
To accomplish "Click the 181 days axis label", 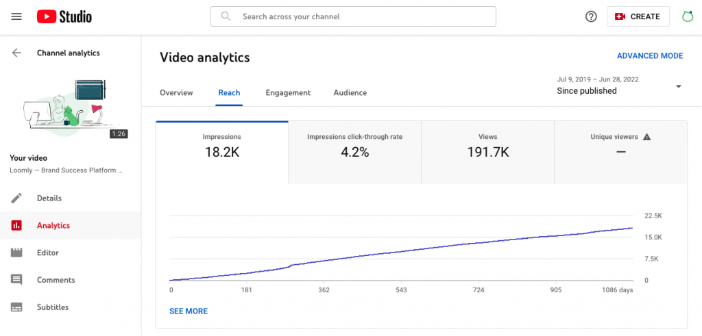I will (247, 290).
